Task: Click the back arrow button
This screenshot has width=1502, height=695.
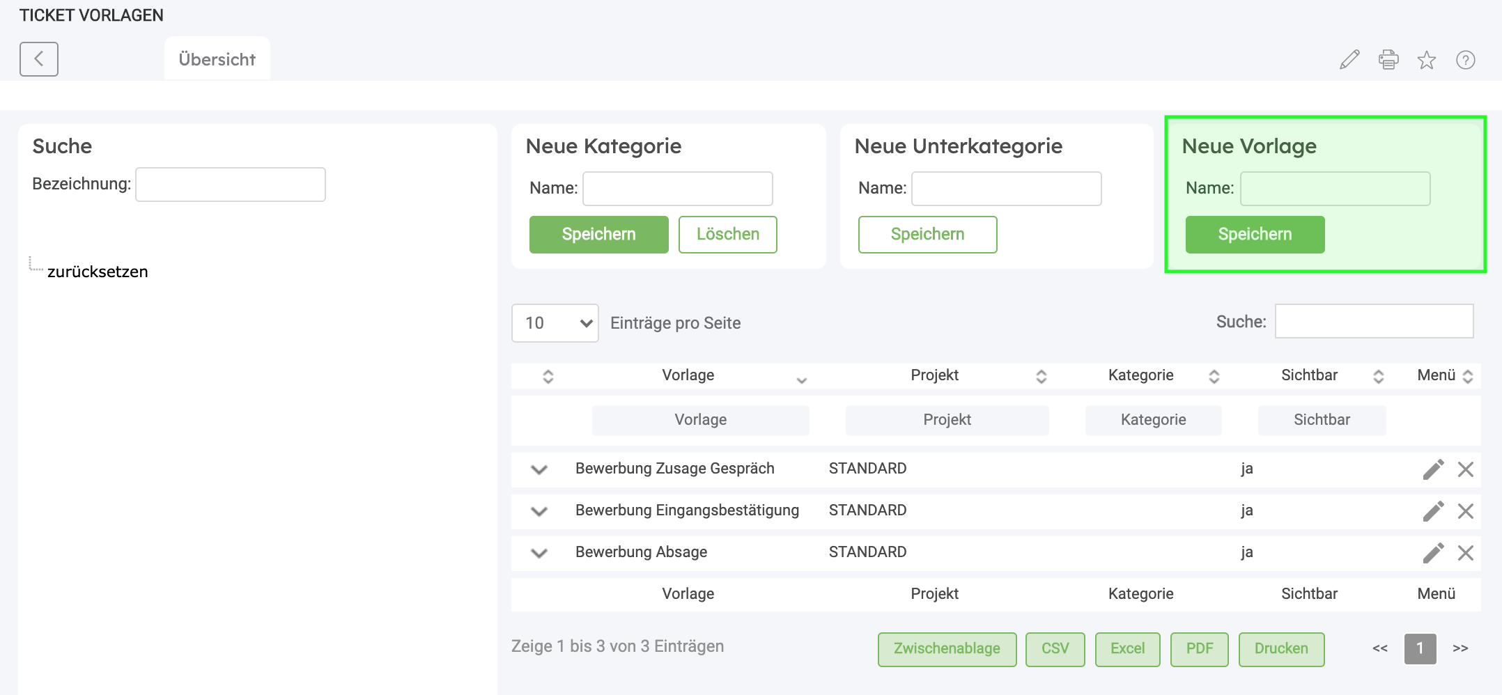Action: 38,59
